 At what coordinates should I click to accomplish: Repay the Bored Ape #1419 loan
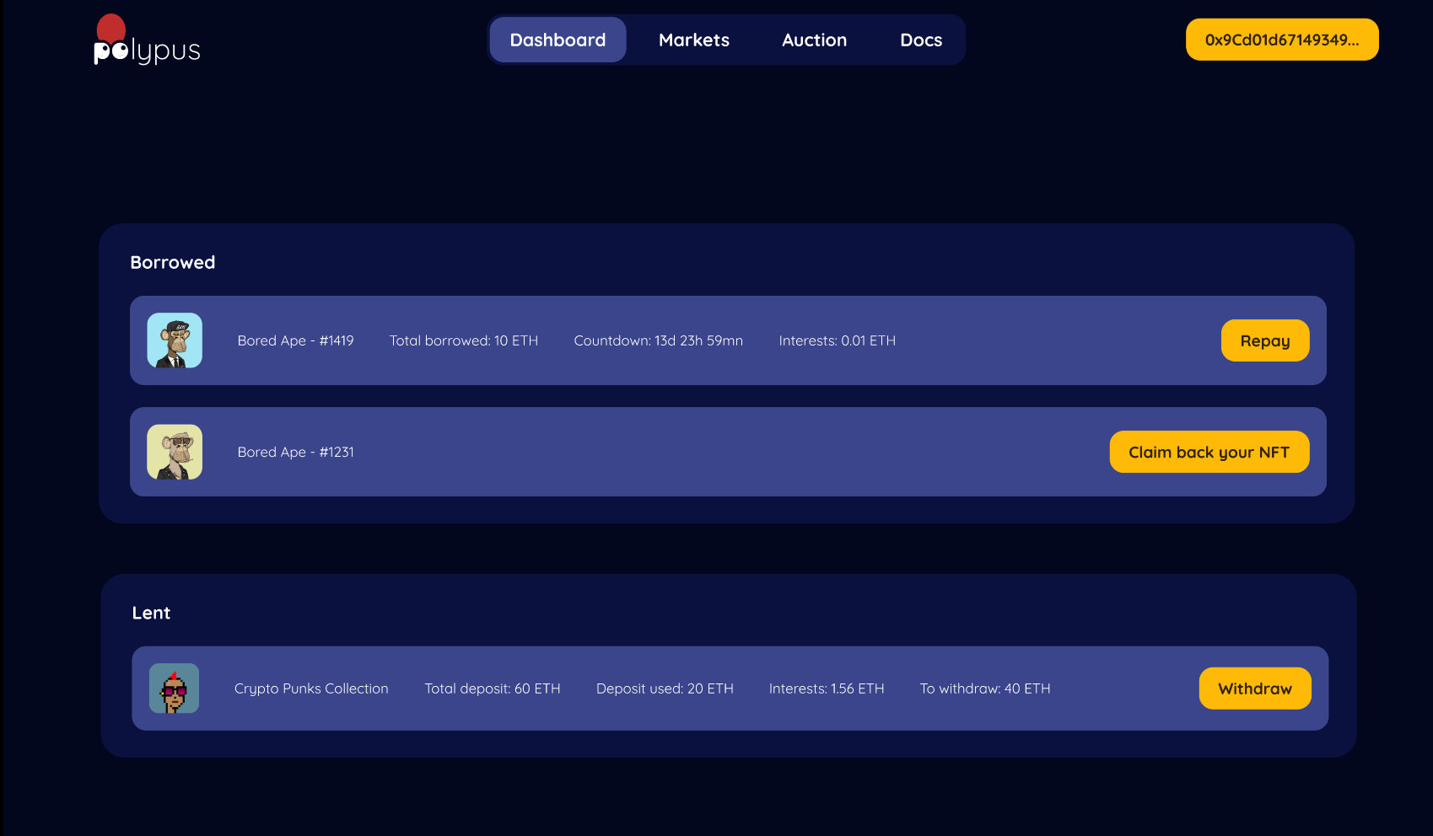coord(1265,340)
